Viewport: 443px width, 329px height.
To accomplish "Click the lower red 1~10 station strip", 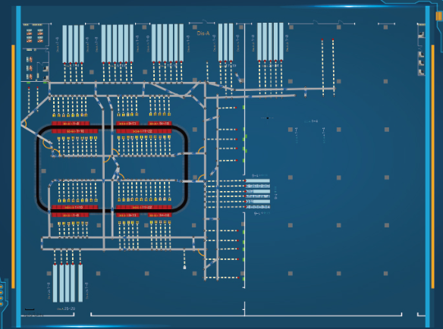I will coord(75,207).
